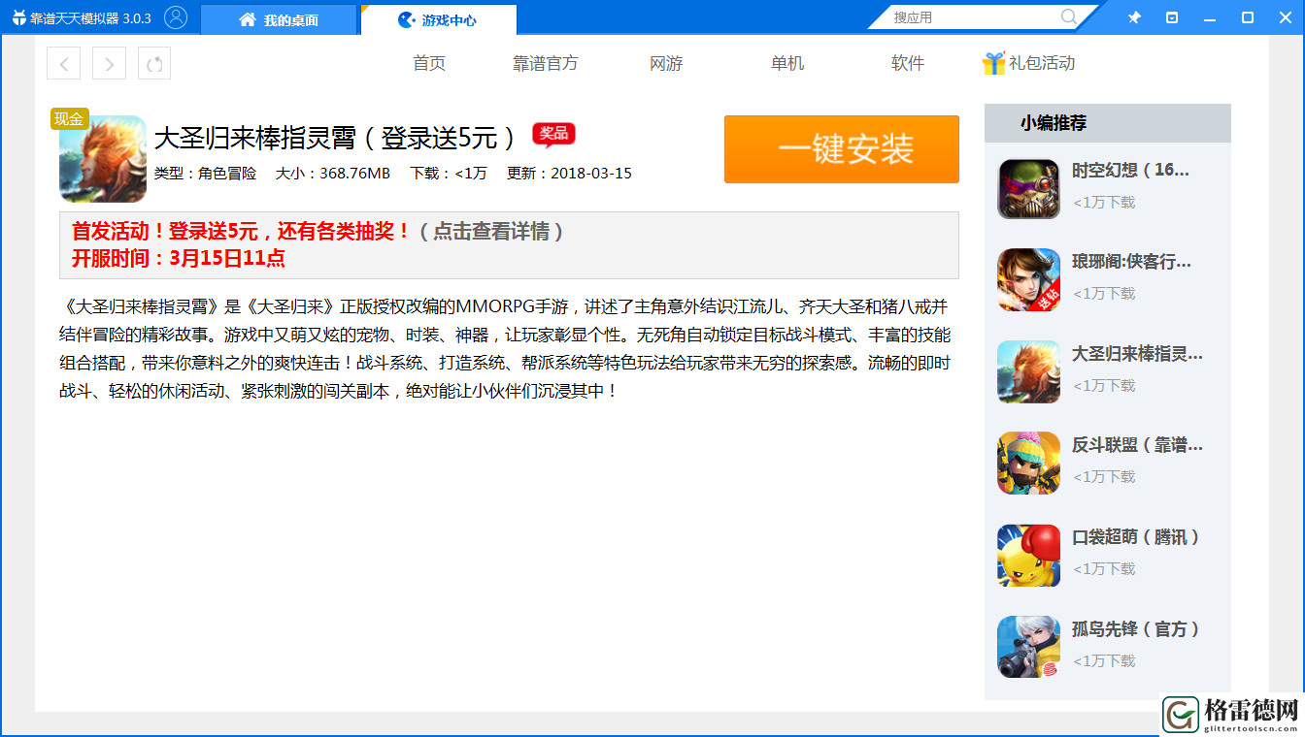
Task: Refresh the page with the reload icon
Action: [154, 63]
